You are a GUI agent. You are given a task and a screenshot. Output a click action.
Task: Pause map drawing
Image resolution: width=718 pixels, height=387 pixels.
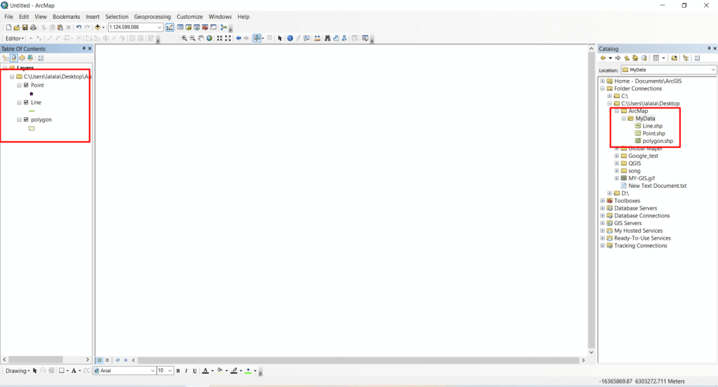point(126,360)
